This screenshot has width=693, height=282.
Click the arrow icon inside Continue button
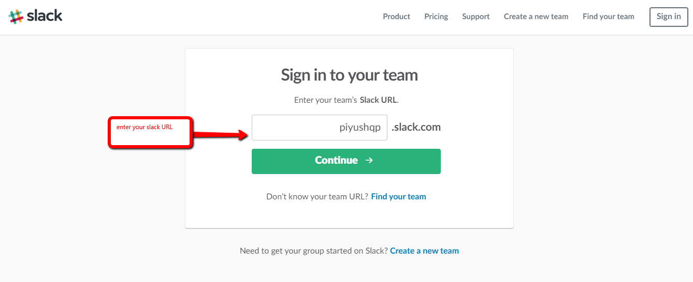point(369,160)
